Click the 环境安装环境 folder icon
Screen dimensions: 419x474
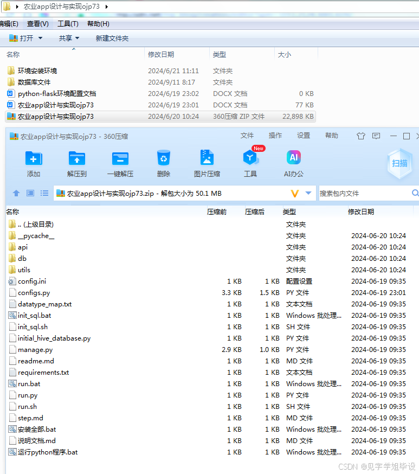(x=11, y=71)
